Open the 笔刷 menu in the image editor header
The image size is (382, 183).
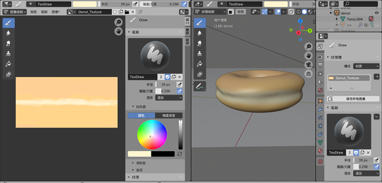pyautogui.click(x=44, y=12)
